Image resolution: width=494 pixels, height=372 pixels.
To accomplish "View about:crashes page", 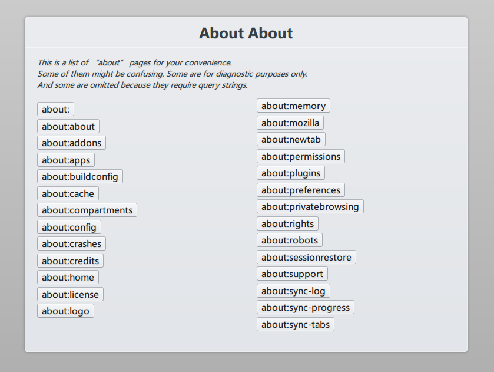I will [x=71, y=243].
